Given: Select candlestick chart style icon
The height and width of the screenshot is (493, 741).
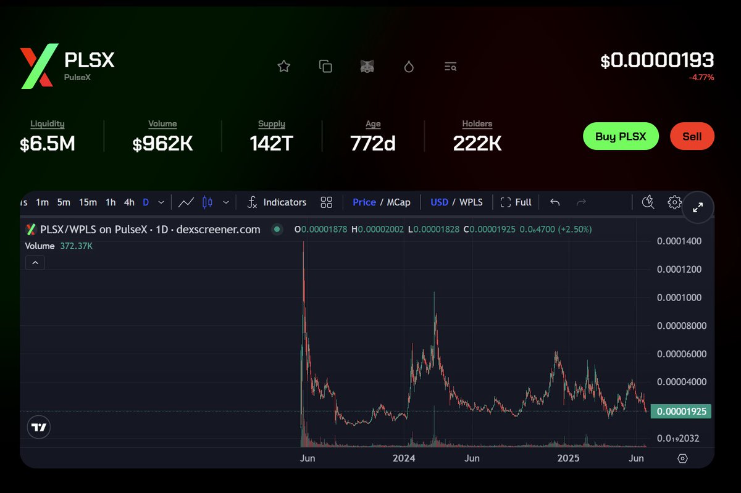Looking at the screenshot, I should pos(207,202).
